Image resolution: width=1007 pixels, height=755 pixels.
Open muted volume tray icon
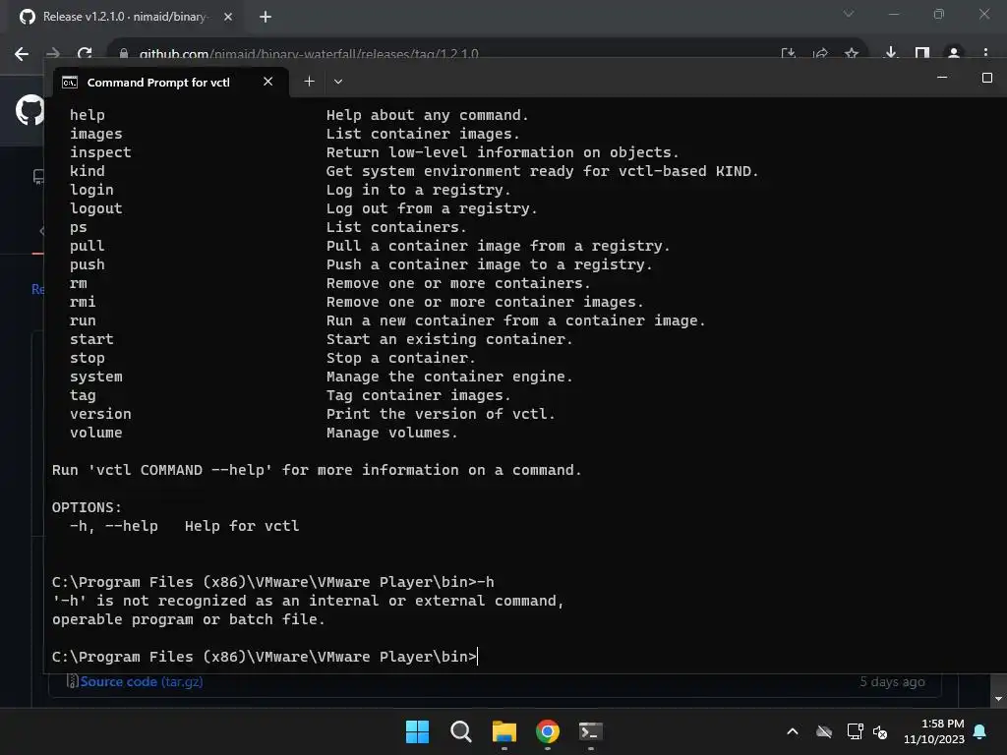pyautogui.click(x=880, y=731)
